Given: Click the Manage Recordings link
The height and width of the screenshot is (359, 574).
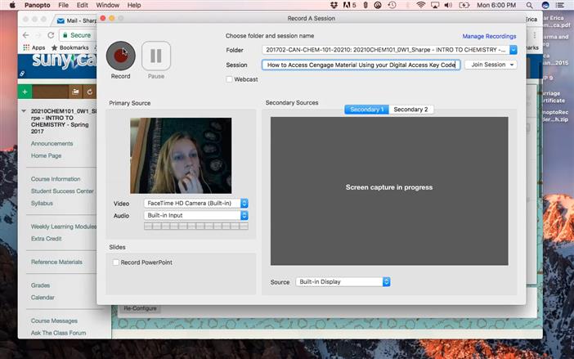Looking at the screenshot, I should [489, 36].
